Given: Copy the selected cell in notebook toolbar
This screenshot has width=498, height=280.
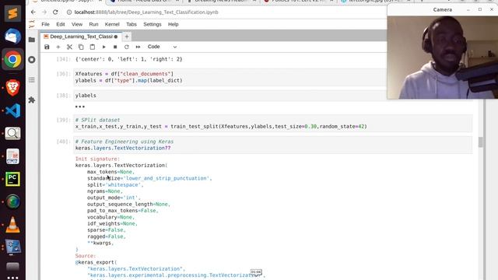Looking at the screenshot, I should 81,47.
